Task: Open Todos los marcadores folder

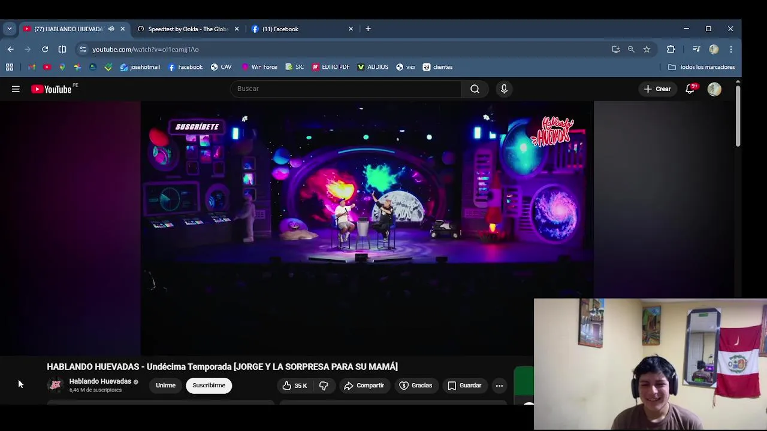Action: click(x=702, y=67)
